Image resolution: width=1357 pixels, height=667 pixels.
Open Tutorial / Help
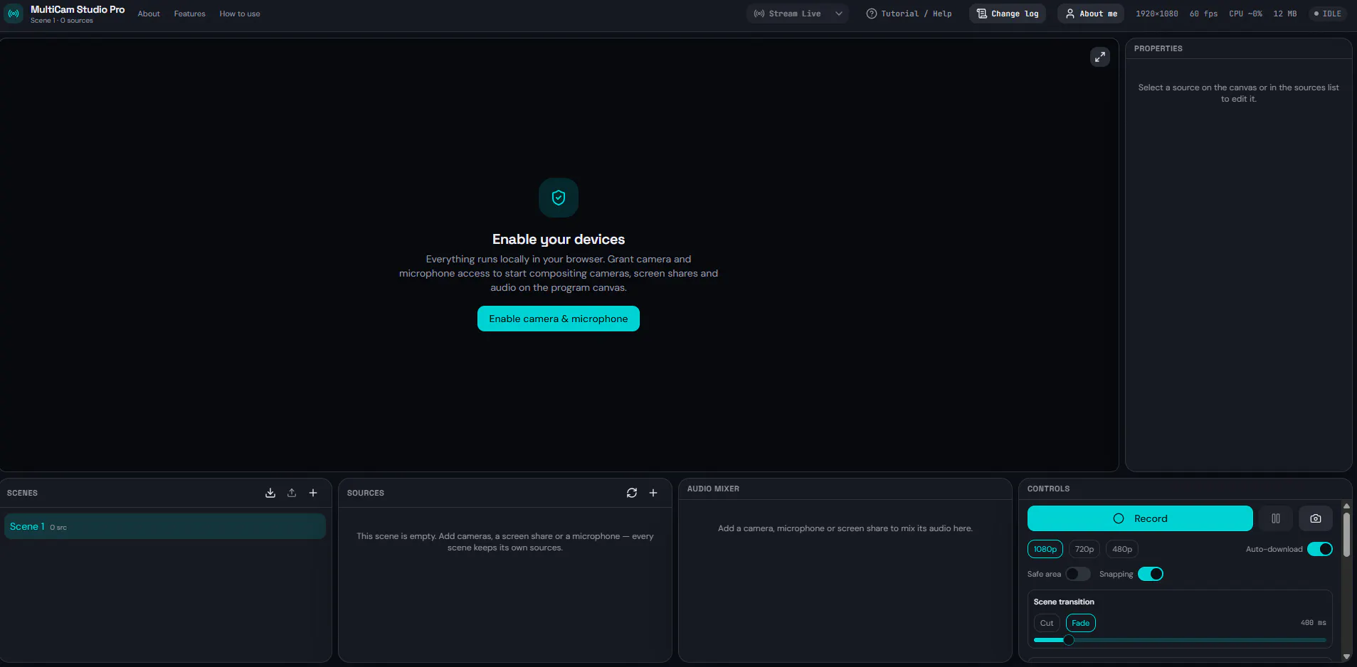pyautogui.click(x=909, y=14)
